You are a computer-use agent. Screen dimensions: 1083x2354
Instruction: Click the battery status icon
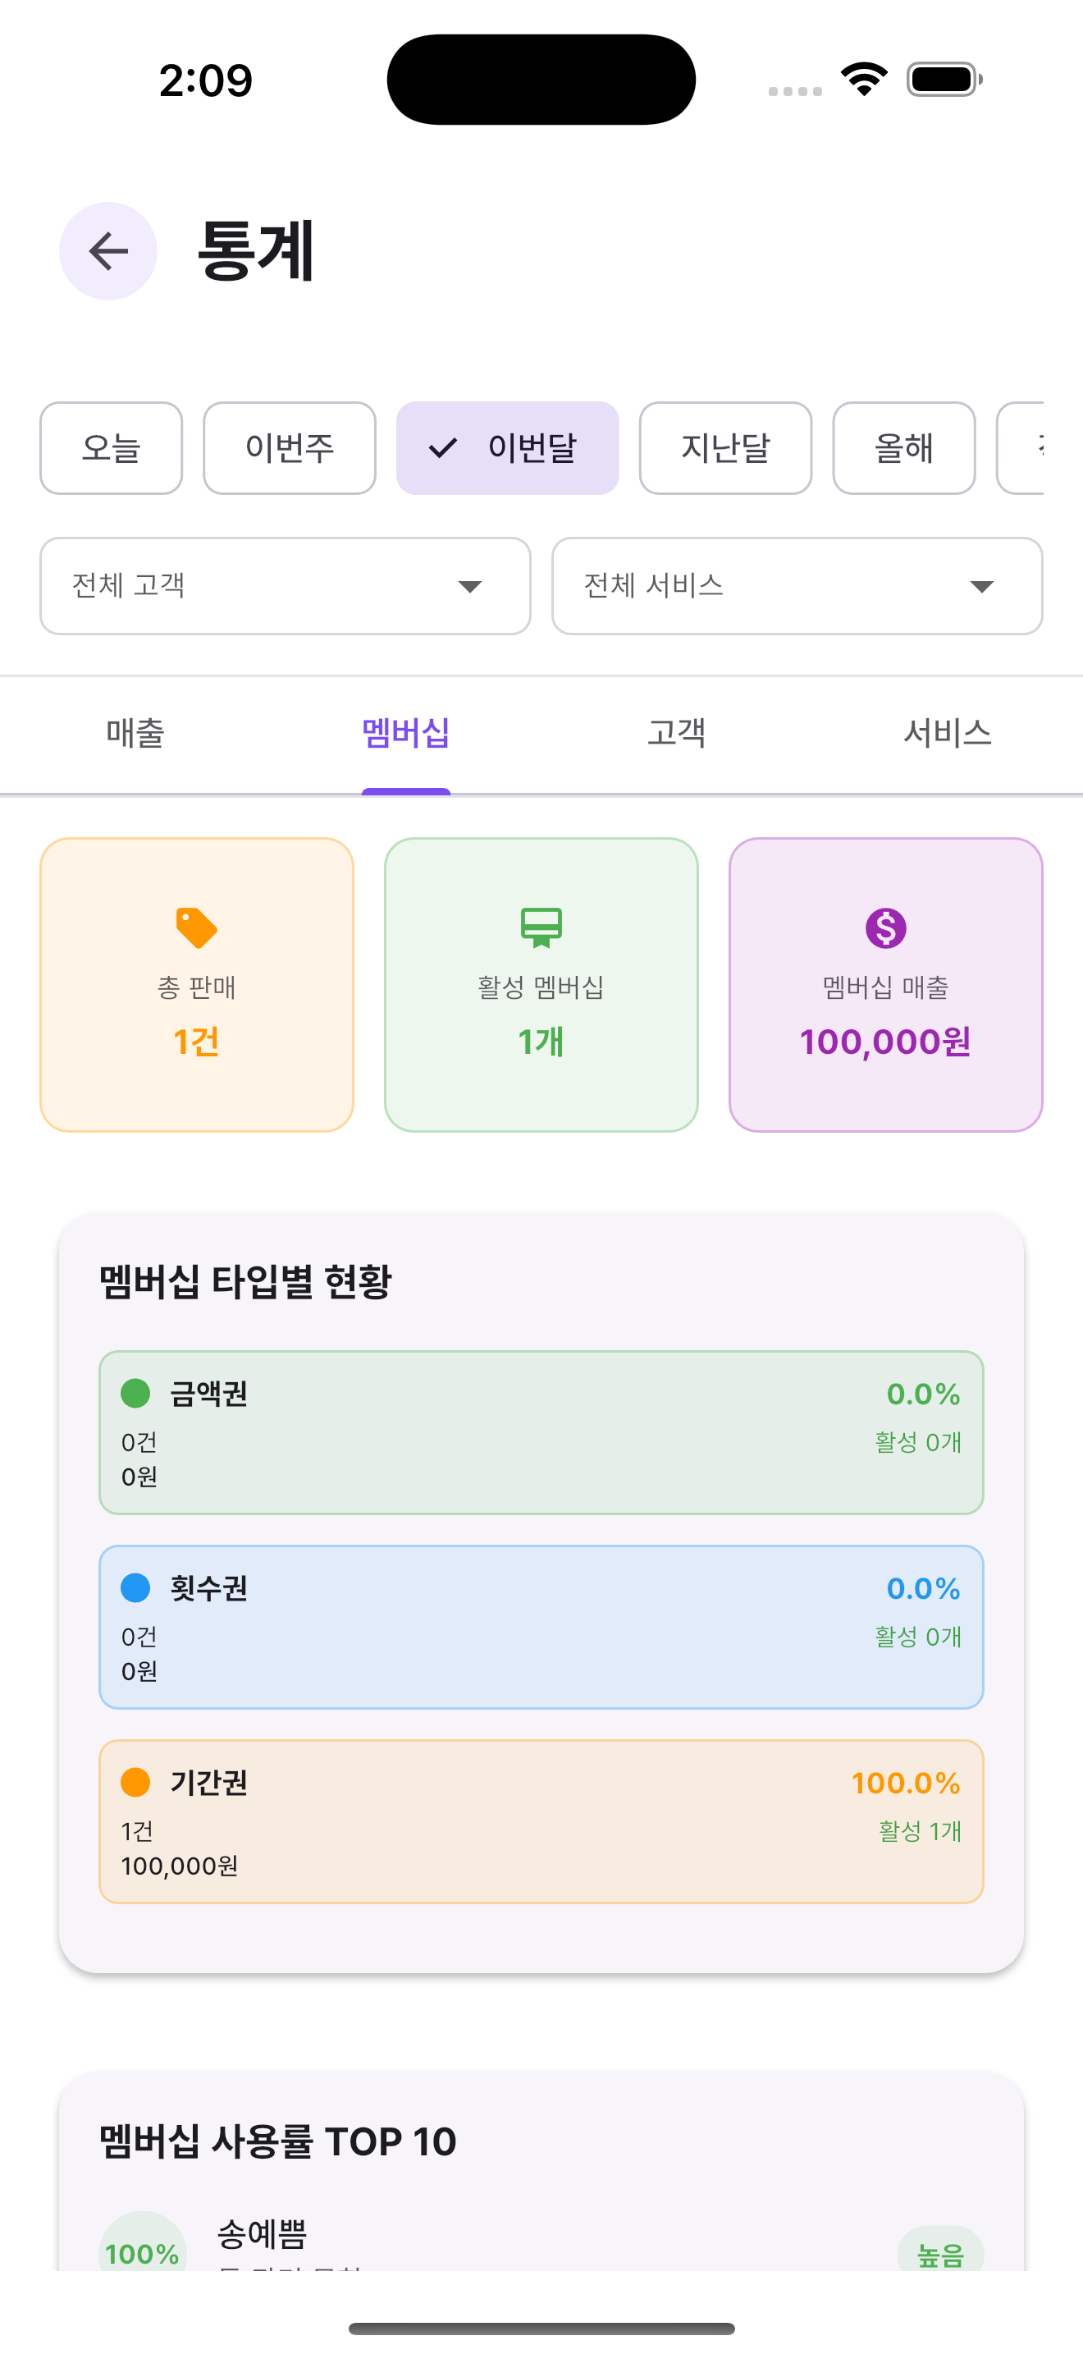pos(944,80)
